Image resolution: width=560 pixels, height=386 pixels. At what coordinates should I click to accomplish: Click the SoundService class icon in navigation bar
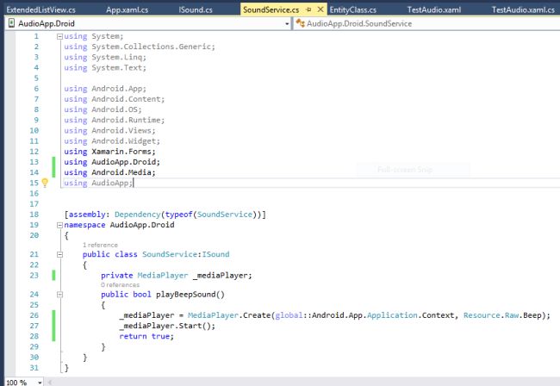pyautogui.click(x=301, y=23)
